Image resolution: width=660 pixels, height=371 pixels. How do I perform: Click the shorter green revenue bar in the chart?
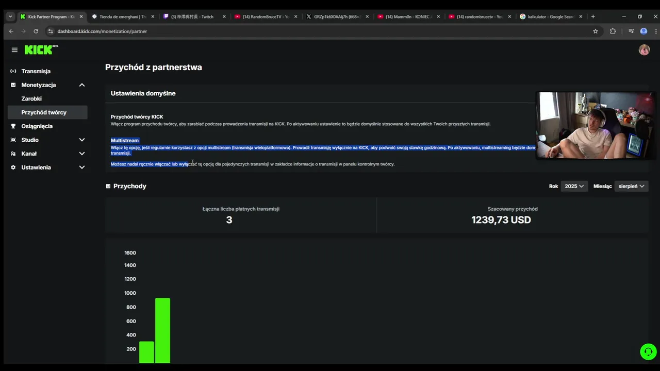pos(146,352)
